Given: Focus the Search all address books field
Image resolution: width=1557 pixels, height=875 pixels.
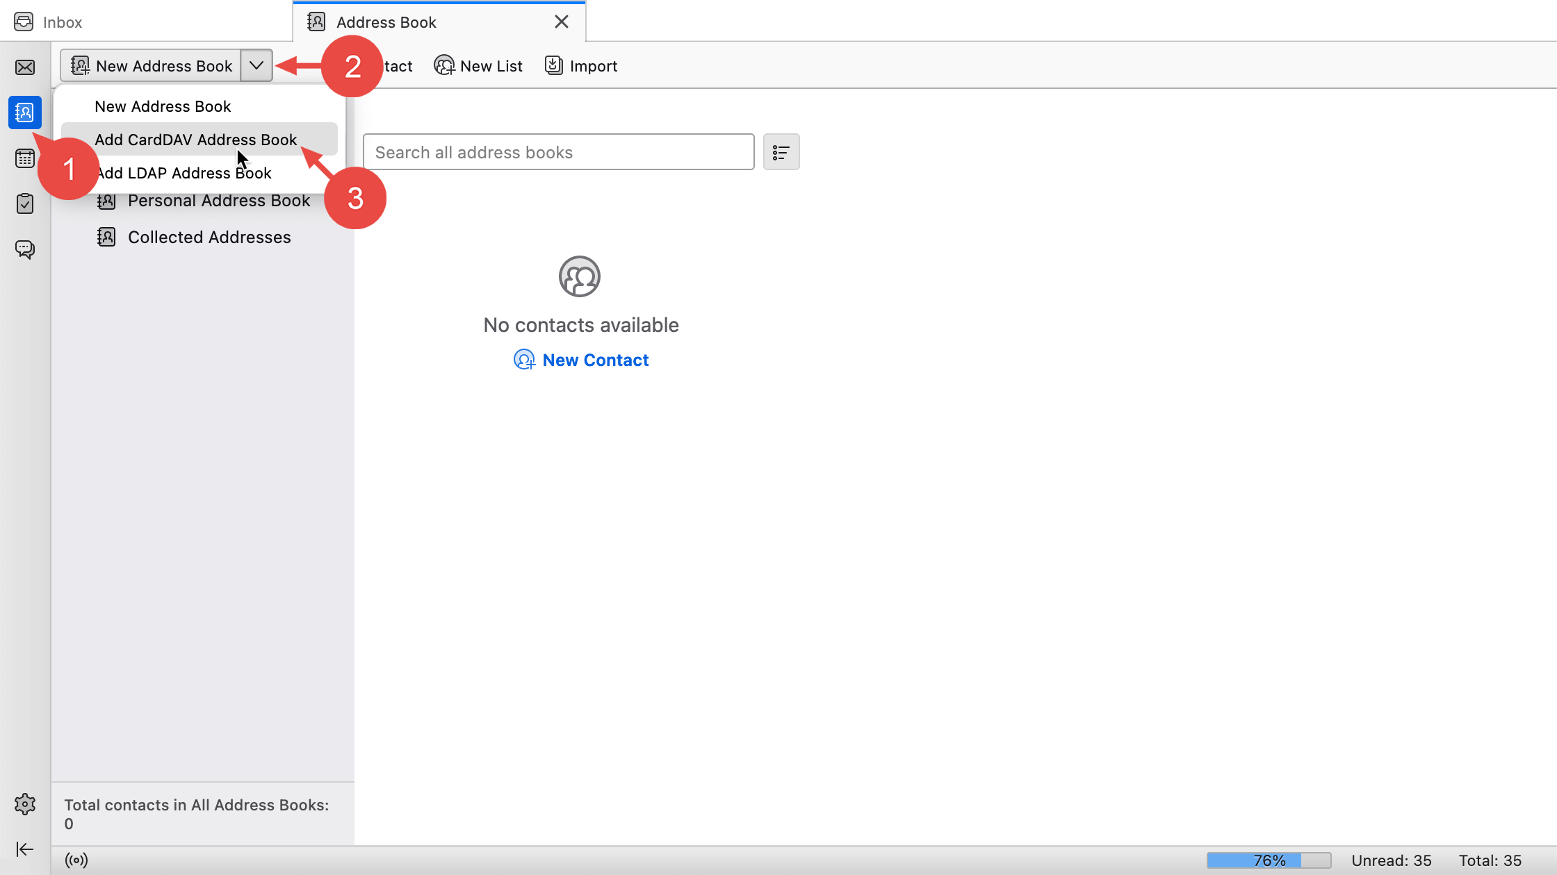Looking at the screenshot, I should pyautogui.click(x=558, y=152).
